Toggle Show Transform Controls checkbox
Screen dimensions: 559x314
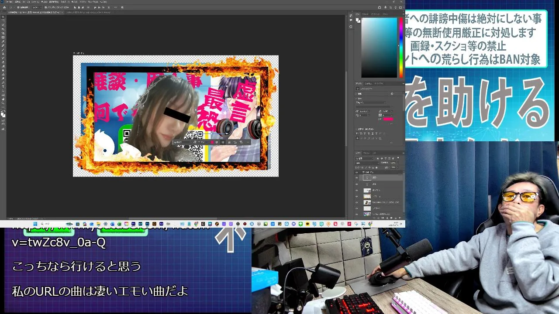point(46,7)
